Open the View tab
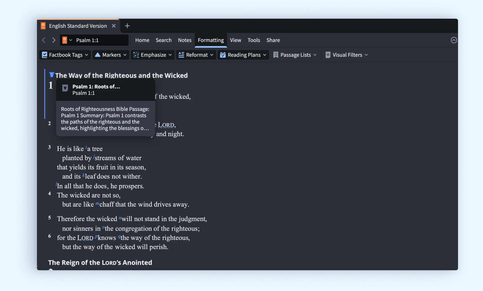Image resolution: width=483 pixels, height=291 pixels. [236, 40]
